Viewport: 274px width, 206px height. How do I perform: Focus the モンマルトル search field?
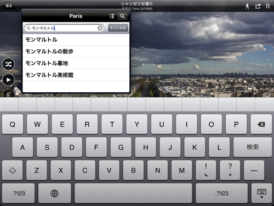(64, 28)
